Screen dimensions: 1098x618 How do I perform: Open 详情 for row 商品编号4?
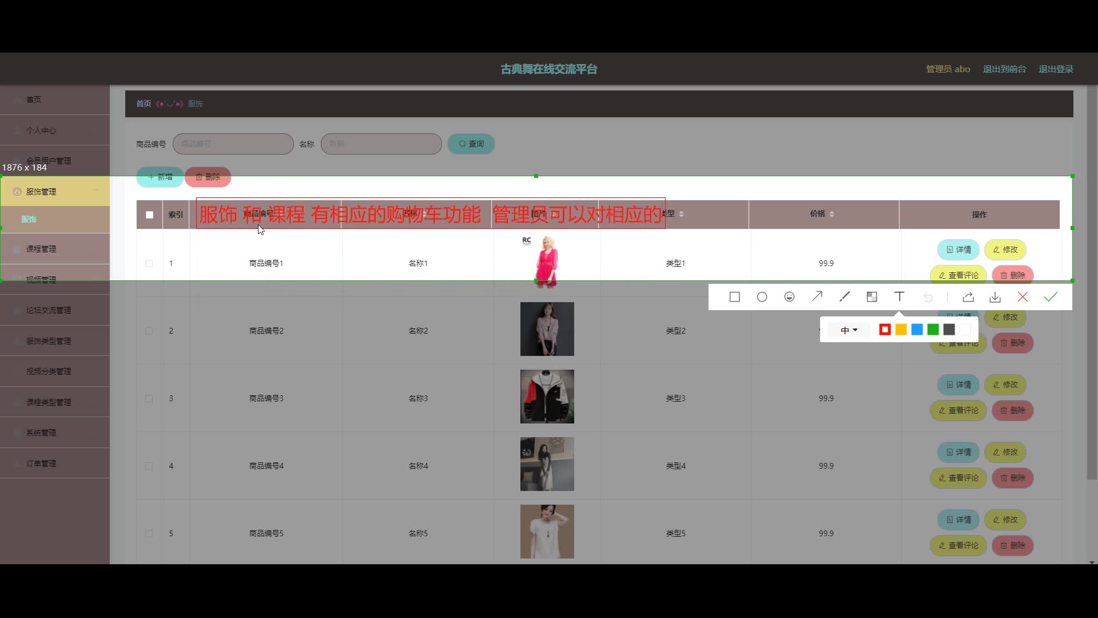[958, 452]
